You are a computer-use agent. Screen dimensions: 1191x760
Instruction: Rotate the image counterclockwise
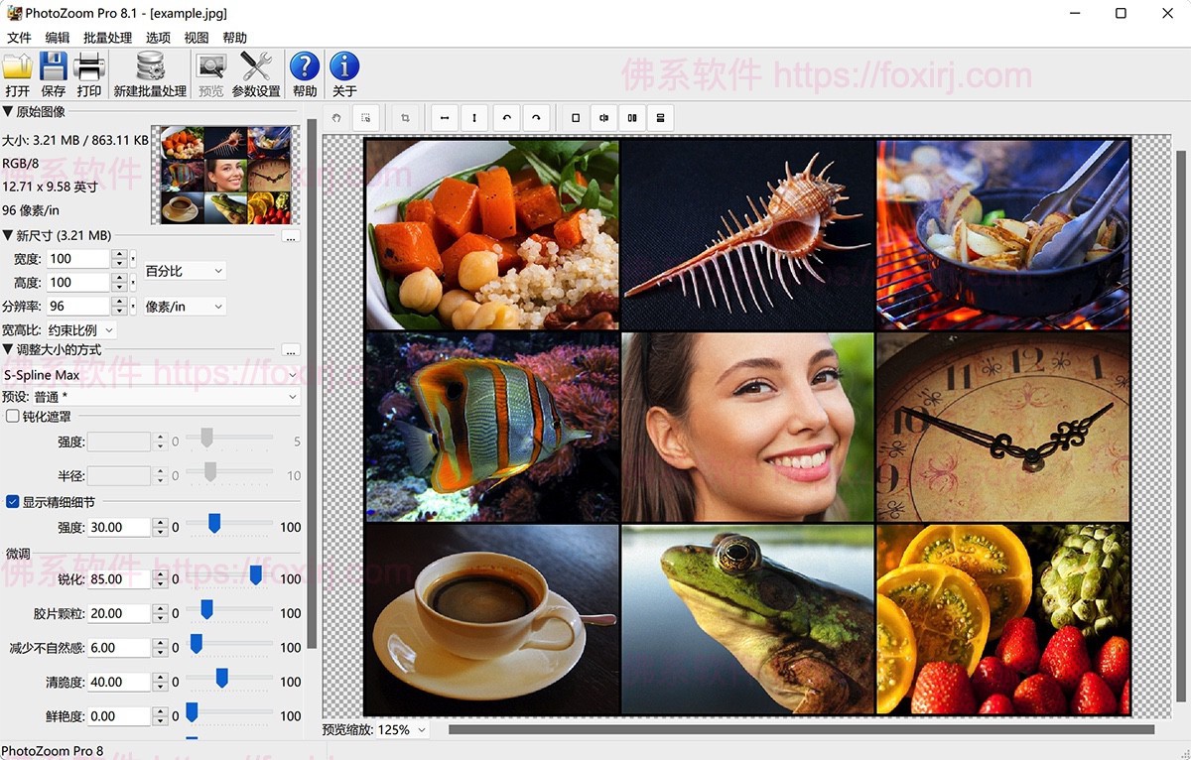click(506, 117)
